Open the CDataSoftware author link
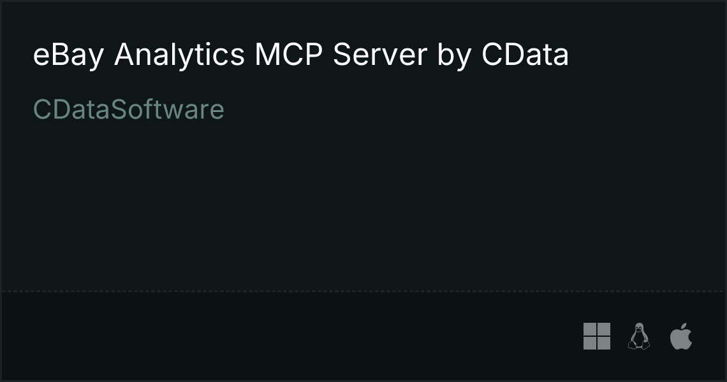The height and width of the screenshot is (382, 727). pos(128,110)
